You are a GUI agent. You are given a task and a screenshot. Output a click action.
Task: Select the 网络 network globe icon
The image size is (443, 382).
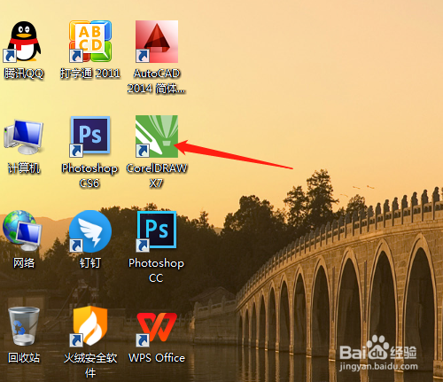pos(22,230)
